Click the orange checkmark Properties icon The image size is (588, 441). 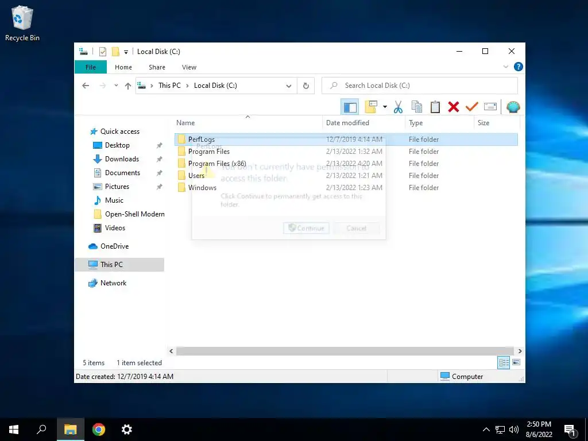[x=472, y=107]
